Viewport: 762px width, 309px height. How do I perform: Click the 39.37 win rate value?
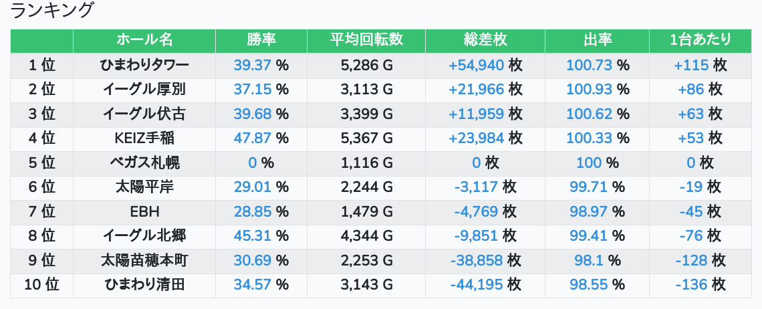tap(252, 65)
